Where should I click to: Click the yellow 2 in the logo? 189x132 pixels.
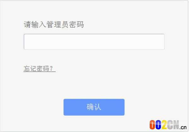pos(164,125)
